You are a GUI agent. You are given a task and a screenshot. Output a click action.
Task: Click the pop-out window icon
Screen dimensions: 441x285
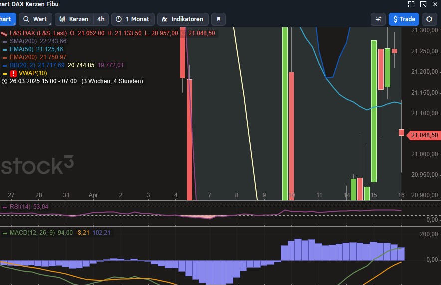pos(423,4)
